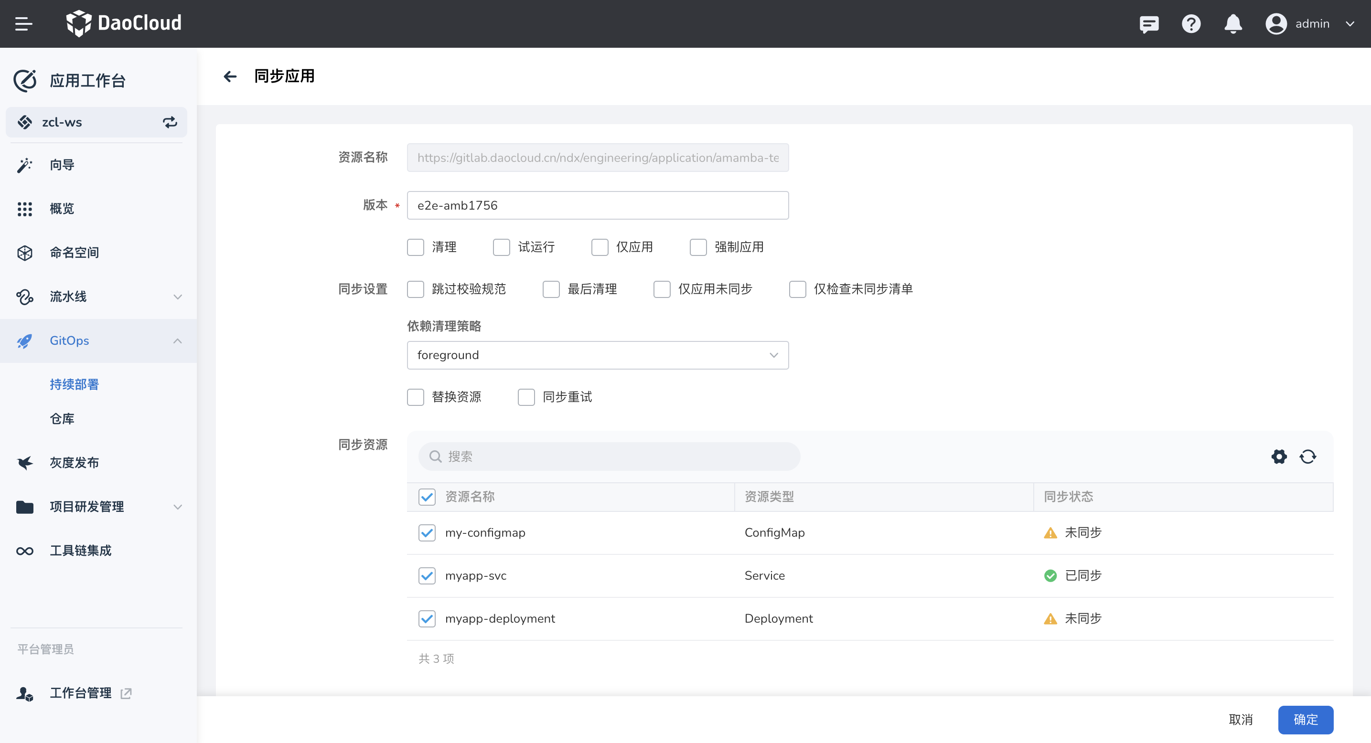Image resolution: width=1371 pixels, height=743 pixels.
Task: Click the 取消 button
Action: pyautogui.click(x=1240, y=720)
